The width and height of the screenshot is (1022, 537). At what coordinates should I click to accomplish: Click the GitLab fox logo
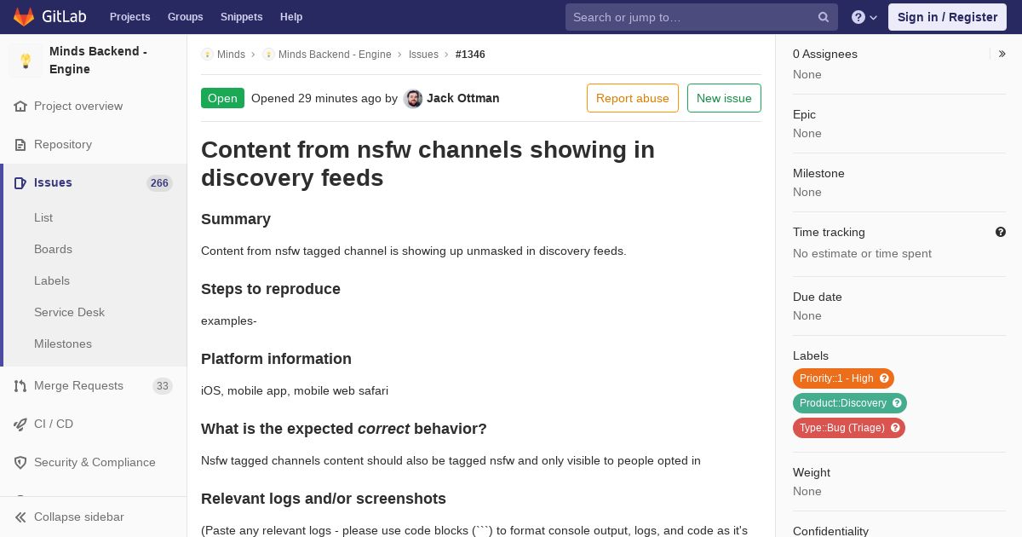click(x=24, y=16)
